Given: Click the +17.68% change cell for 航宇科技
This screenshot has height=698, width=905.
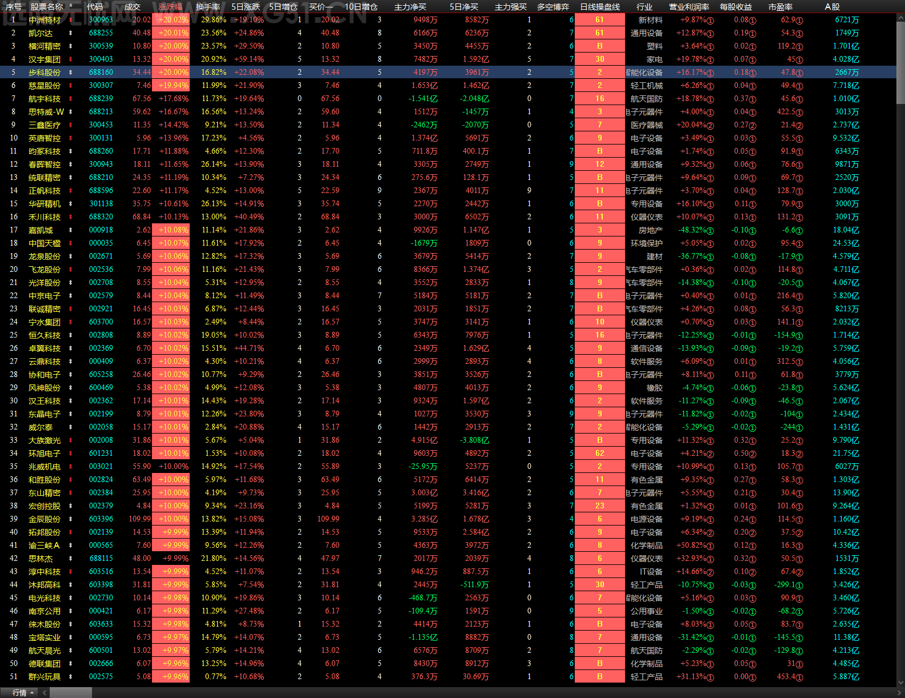Looking at the screenshot, I should pos(173,99).
